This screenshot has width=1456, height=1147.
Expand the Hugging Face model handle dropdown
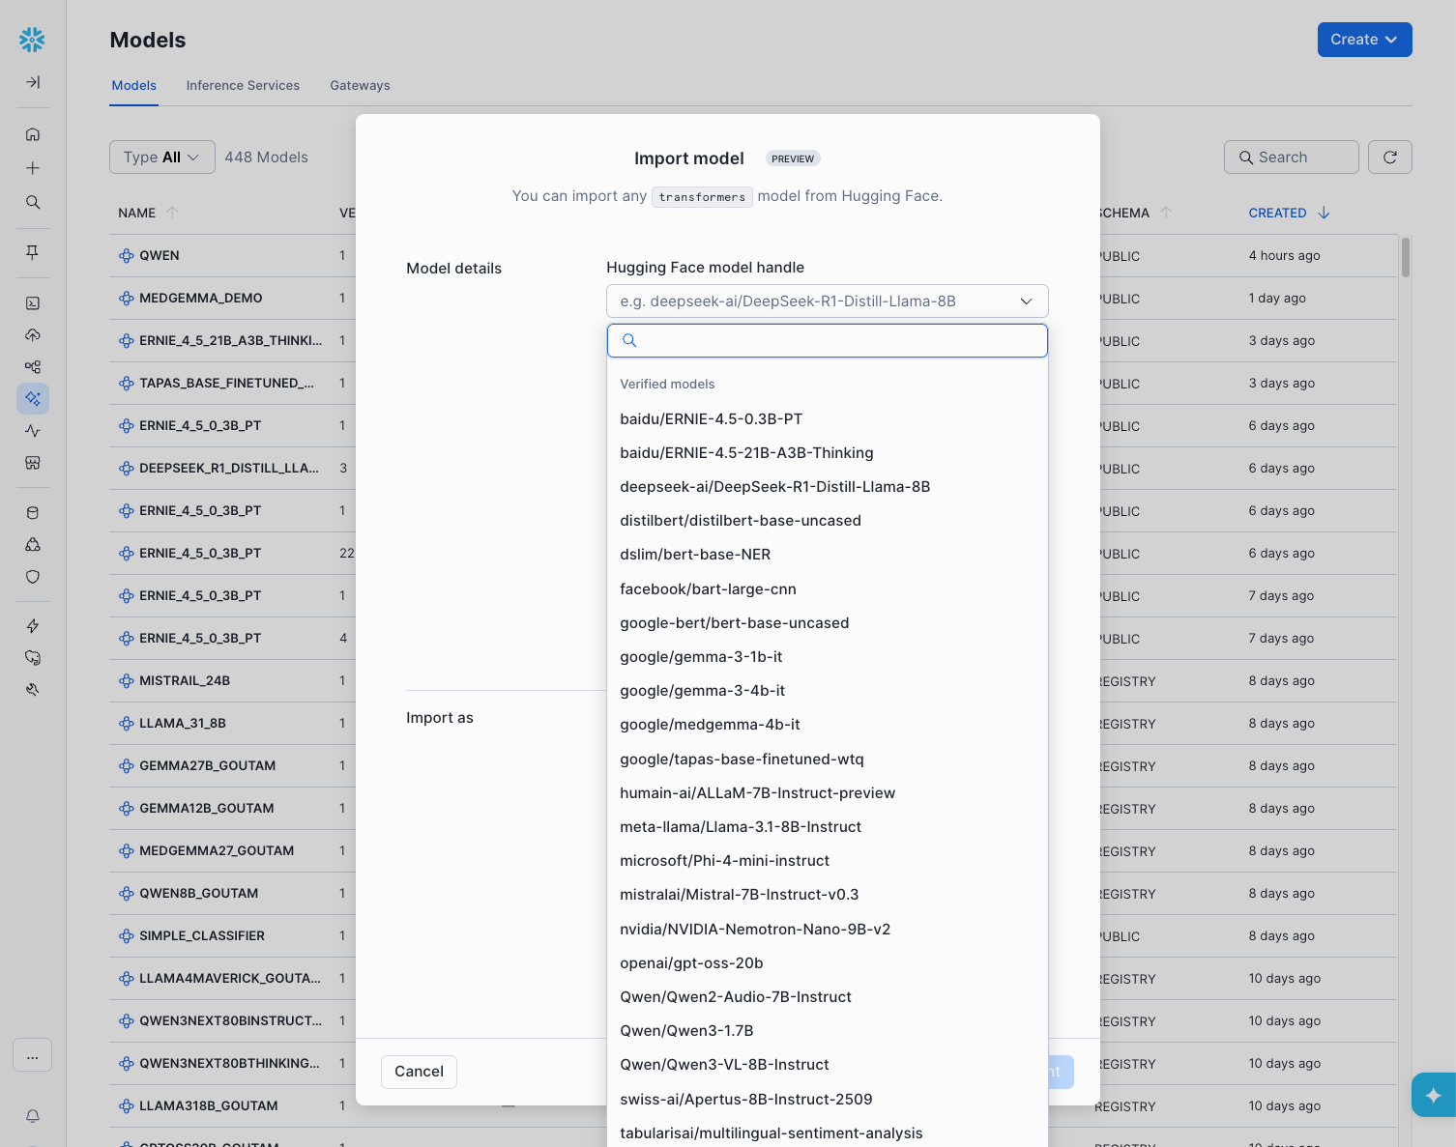click(x=1026, y=301)
